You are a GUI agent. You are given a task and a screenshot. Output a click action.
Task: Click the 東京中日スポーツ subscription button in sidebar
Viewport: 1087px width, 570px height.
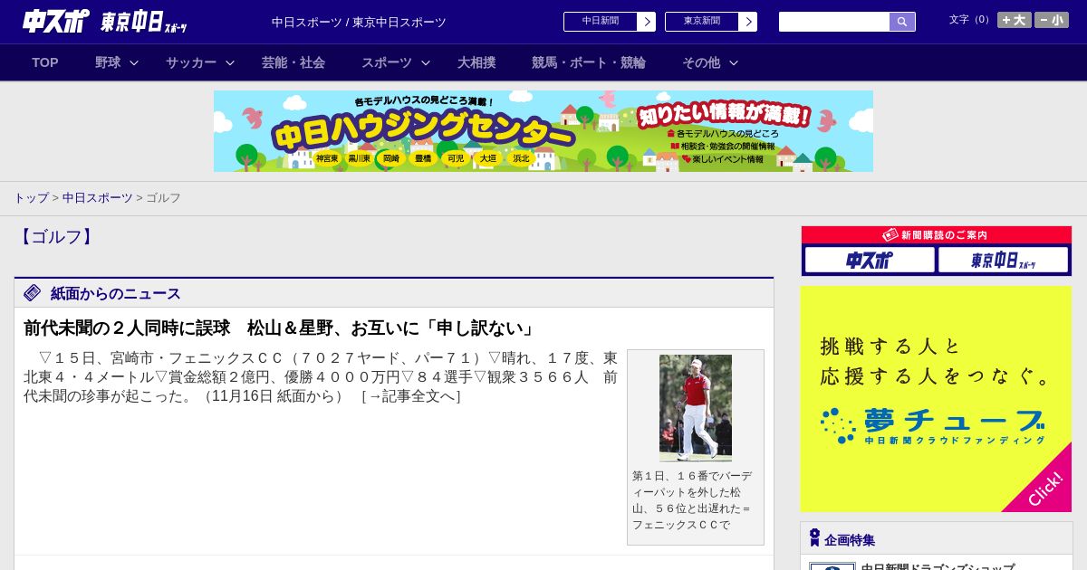[x=1004, y=261]
